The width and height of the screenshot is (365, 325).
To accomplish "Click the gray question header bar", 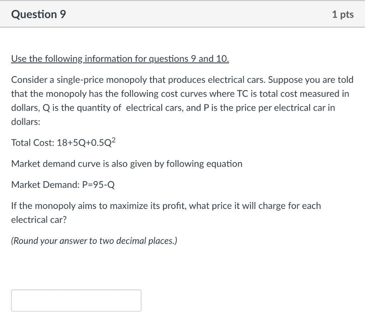I will (x=182, y=14).
